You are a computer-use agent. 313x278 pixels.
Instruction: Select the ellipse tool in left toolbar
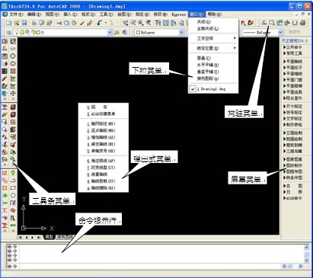pos(13,63)
